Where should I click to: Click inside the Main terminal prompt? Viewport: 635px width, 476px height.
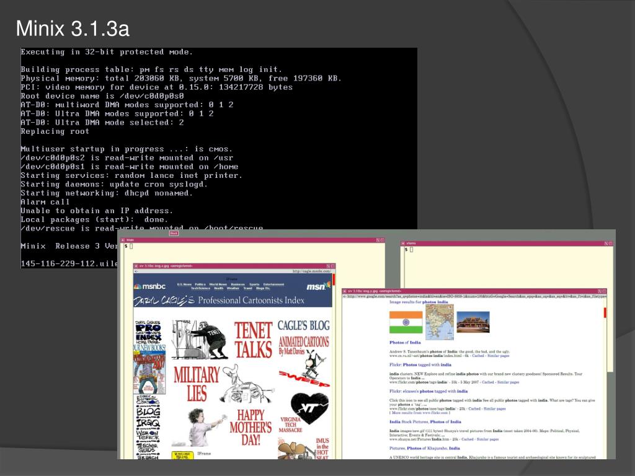[130, 246]
